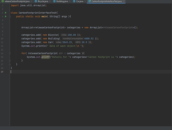The image size is (172, 130).
Task: Click the categories variable declaration on line 7
Action: [74, 28]
